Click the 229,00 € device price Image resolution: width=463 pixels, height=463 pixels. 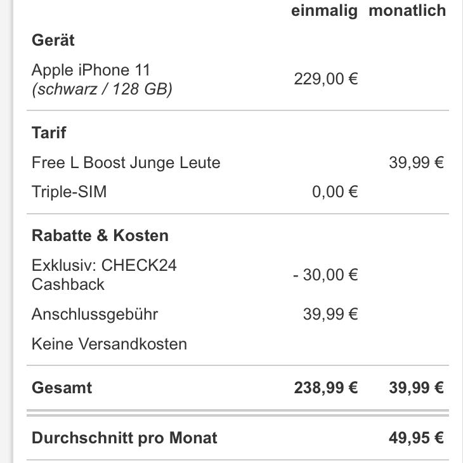(326, 79)
